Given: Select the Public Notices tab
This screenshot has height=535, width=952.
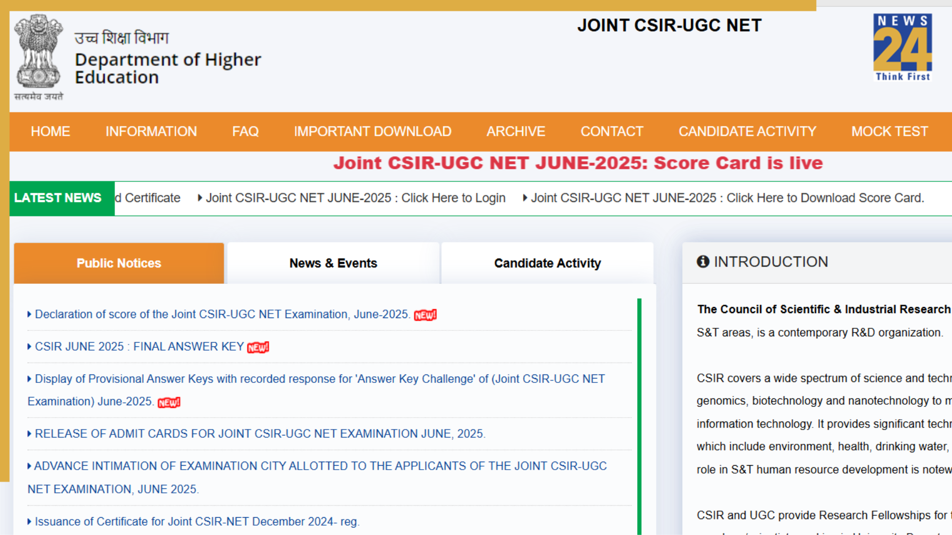Looking at the screenshot, I should coord(119,263).
